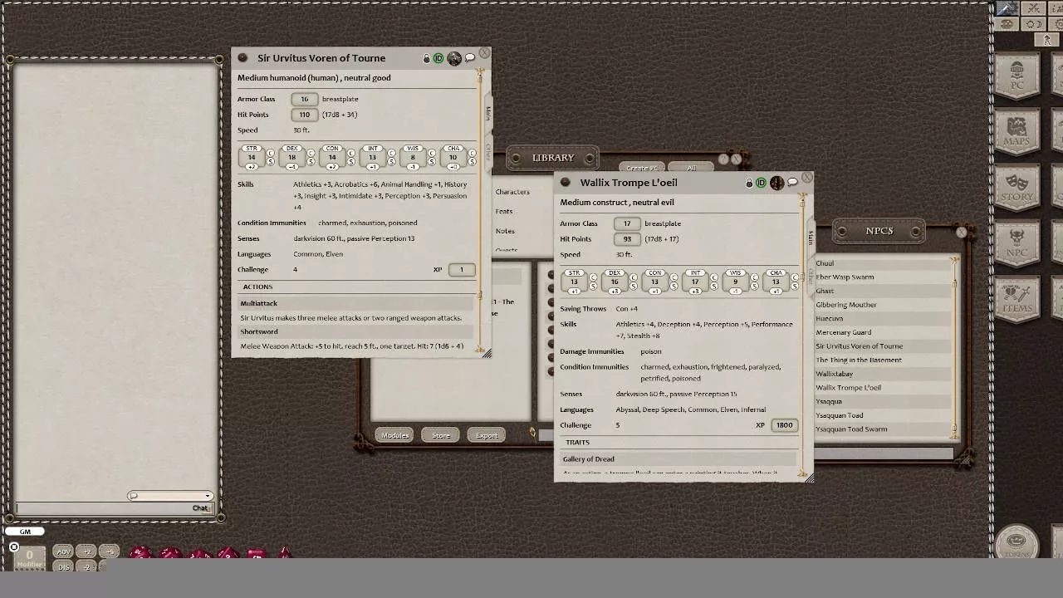Roll STR check on Wallix sheet

(x=593, y=277)
